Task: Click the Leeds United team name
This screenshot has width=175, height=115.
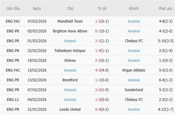Action: pos(70,109)
